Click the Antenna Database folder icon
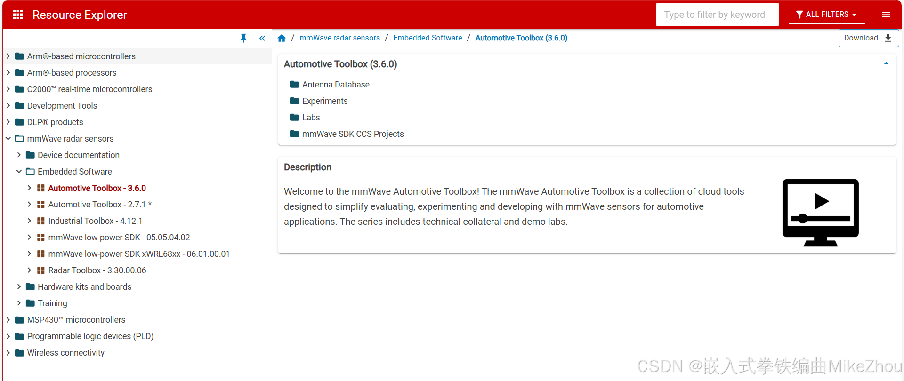 click(x=295, y=84)
